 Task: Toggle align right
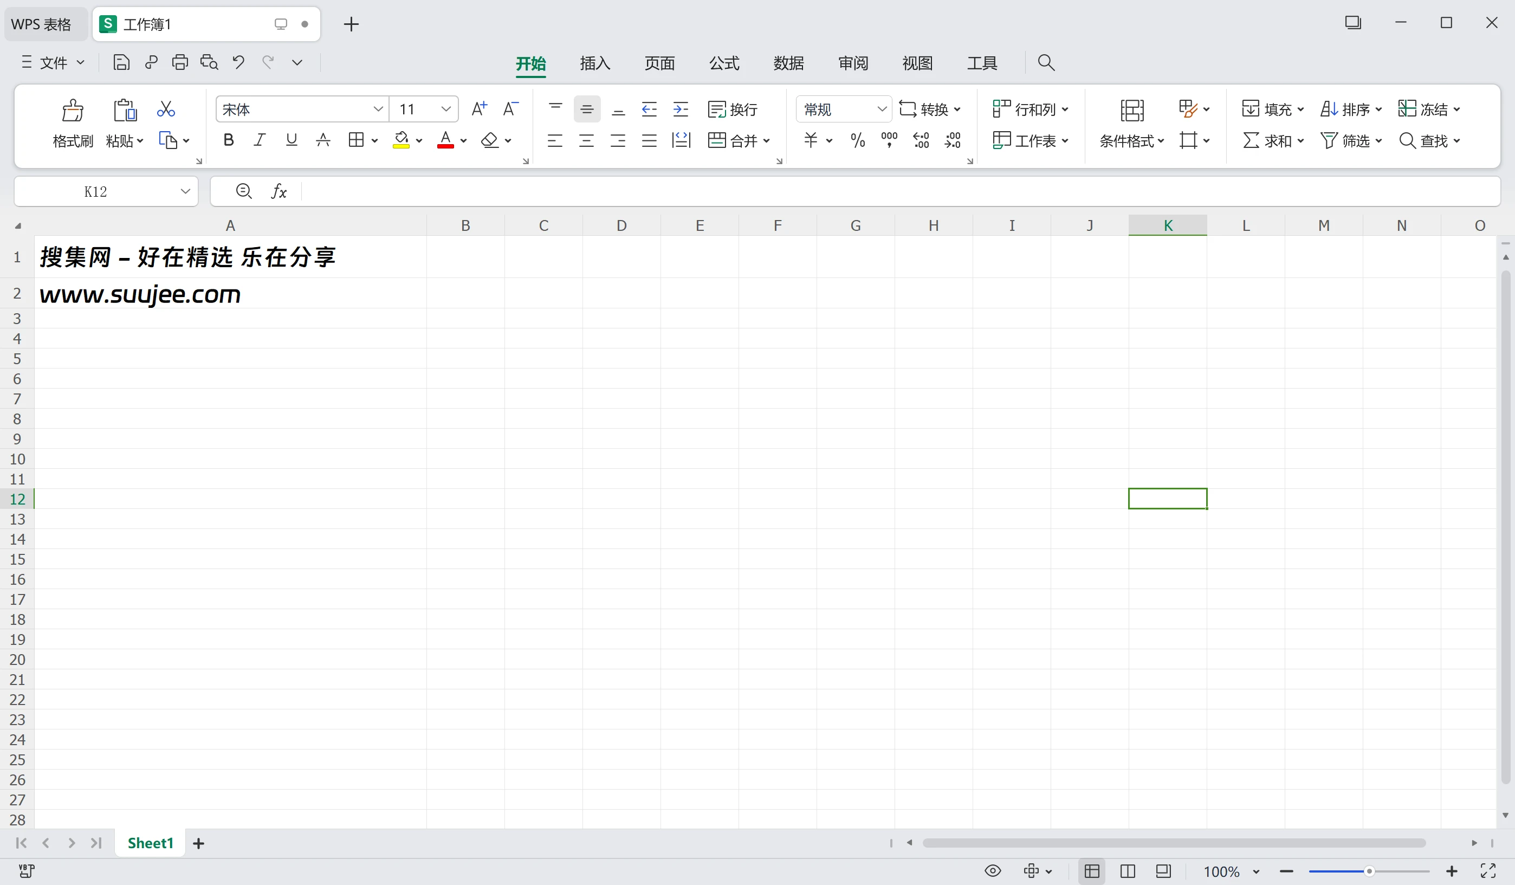[x=617, y=141]
